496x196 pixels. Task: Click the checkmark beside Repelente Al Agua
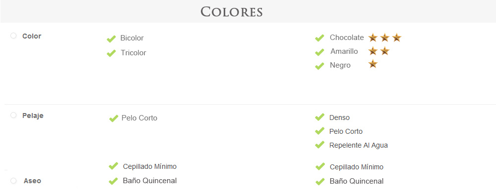(319, 145)
